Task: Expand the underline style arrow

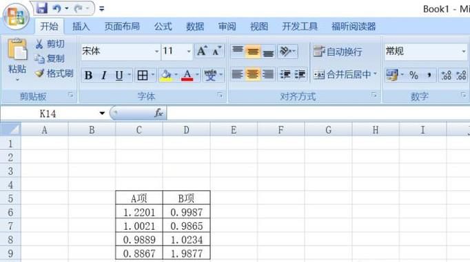Action: [x=130, y=75]
